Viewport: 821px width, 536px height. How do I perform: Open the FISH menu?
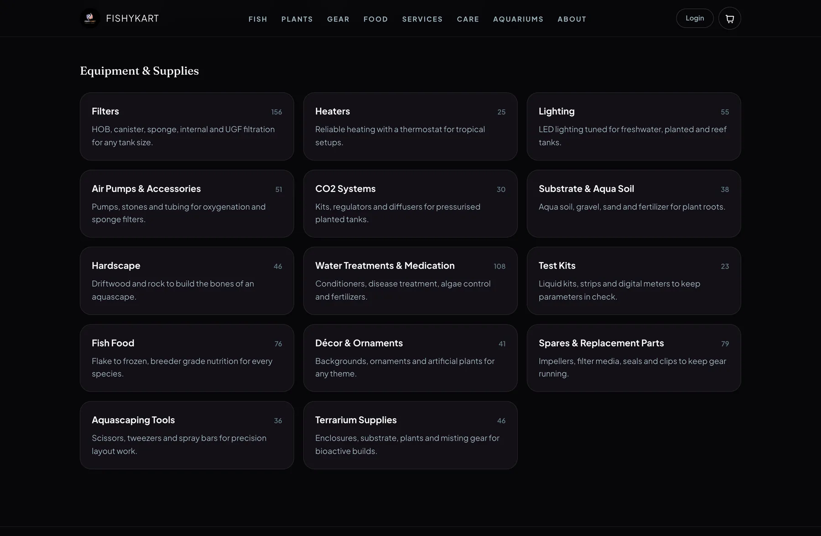click(x=258, y=19)
